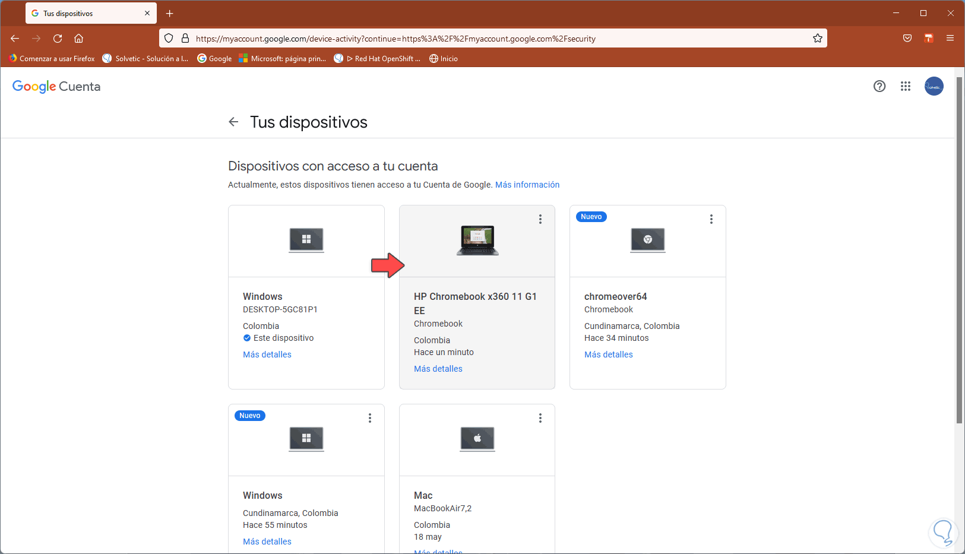Click the HP Chromebook x360 11 G1 EE title
The image size is (965, 554).
(x=475, y=303)
